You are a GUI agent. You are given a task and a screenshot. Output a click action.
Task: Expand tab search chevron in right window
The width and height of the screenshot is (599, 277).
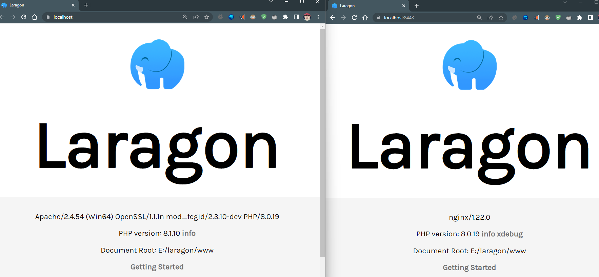tap(565, 2)
